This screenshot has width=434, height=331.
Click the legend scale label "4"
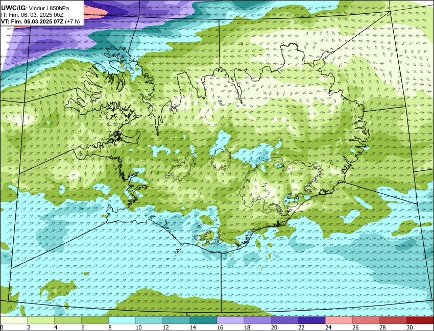pos(56,327)
